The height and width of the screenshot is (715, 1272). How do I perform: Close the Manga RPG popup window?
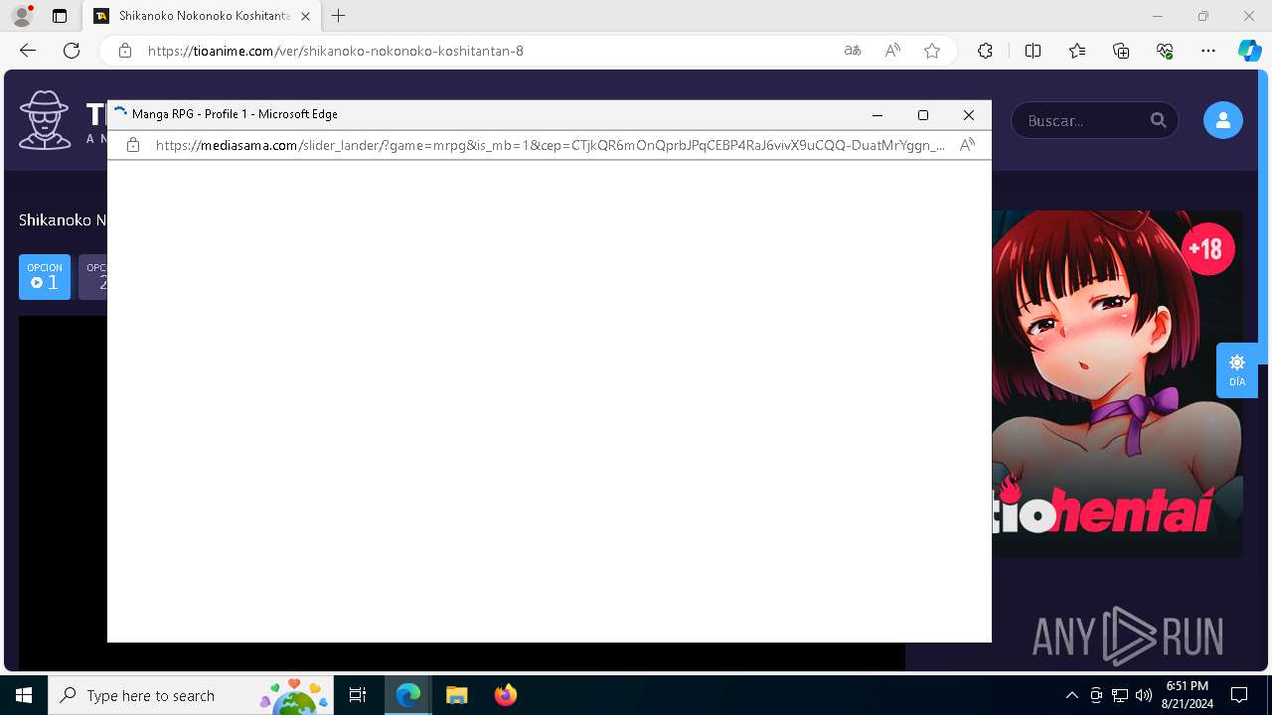pyautogui.click(x=969, y=115)
